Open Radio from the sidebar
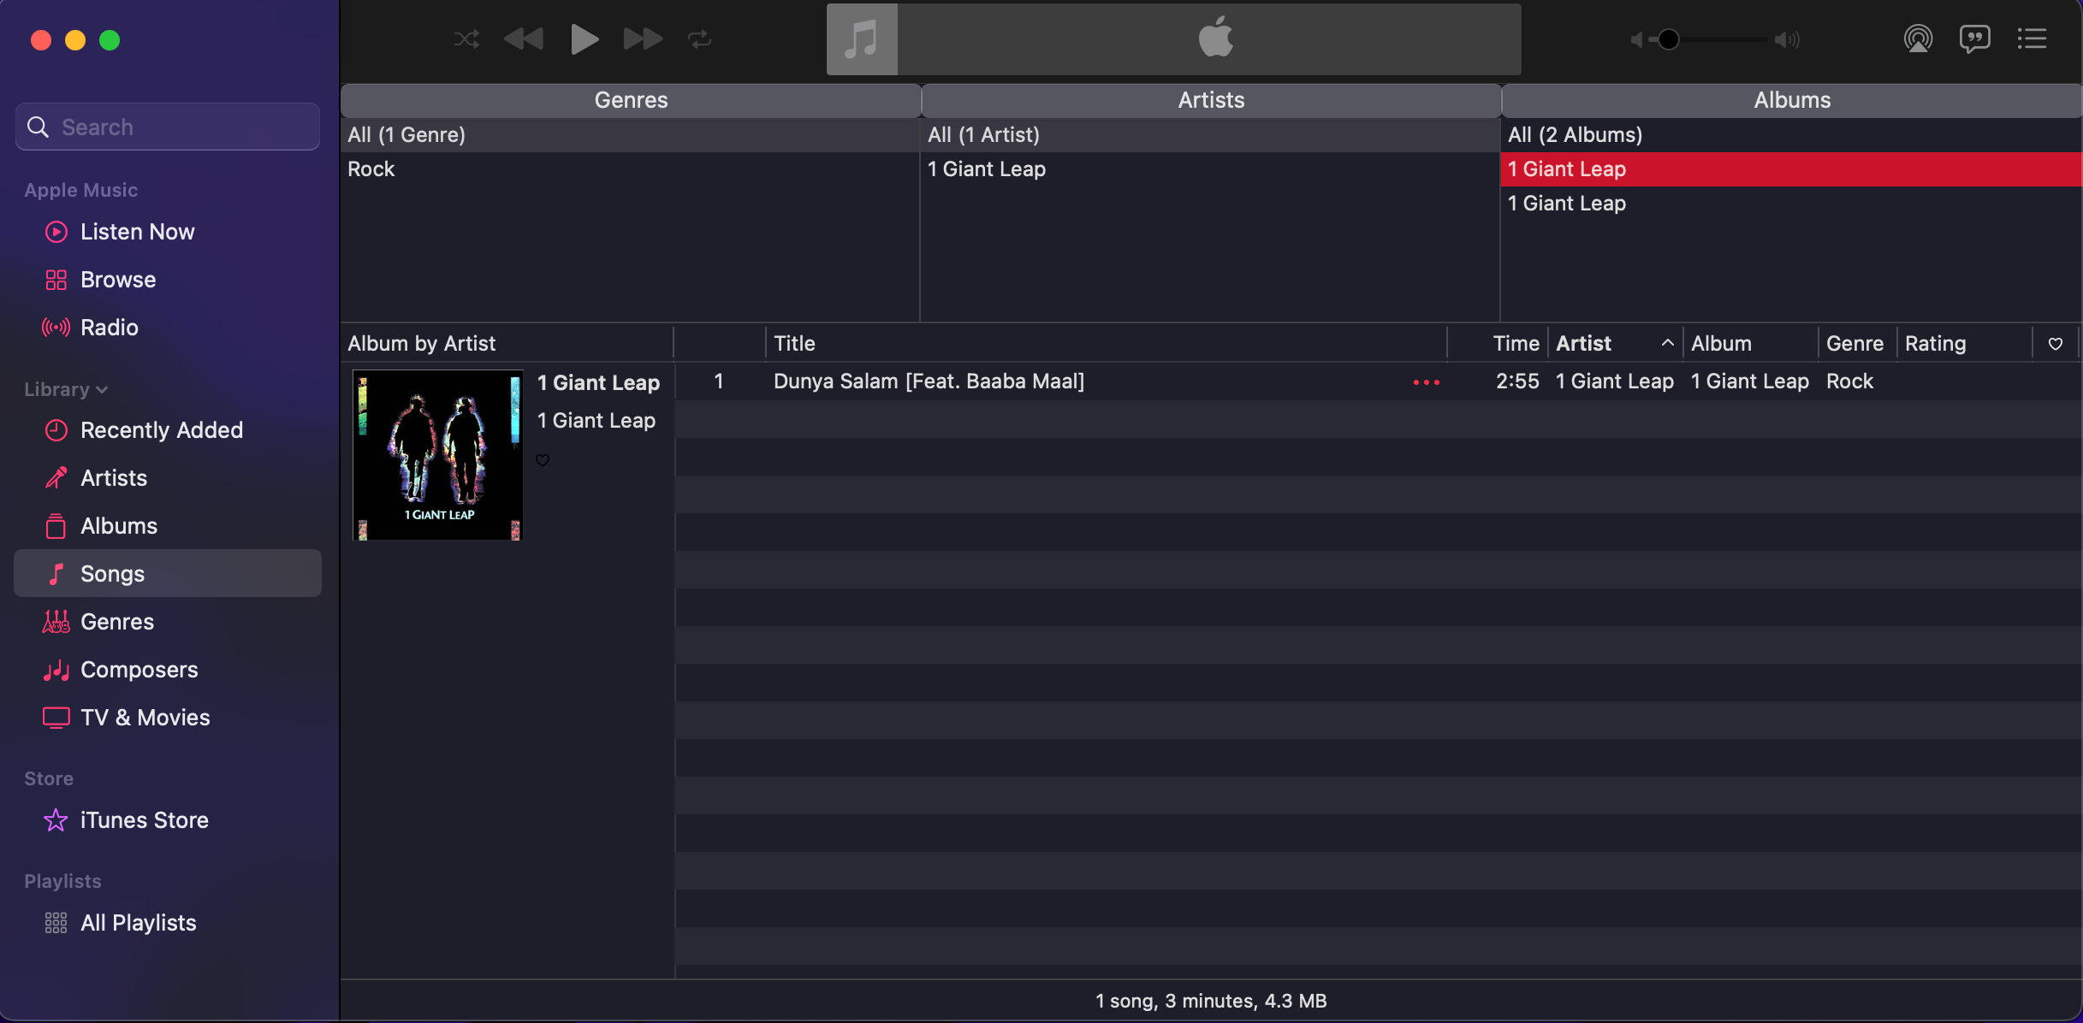2083x1023 pixels. 109,328
